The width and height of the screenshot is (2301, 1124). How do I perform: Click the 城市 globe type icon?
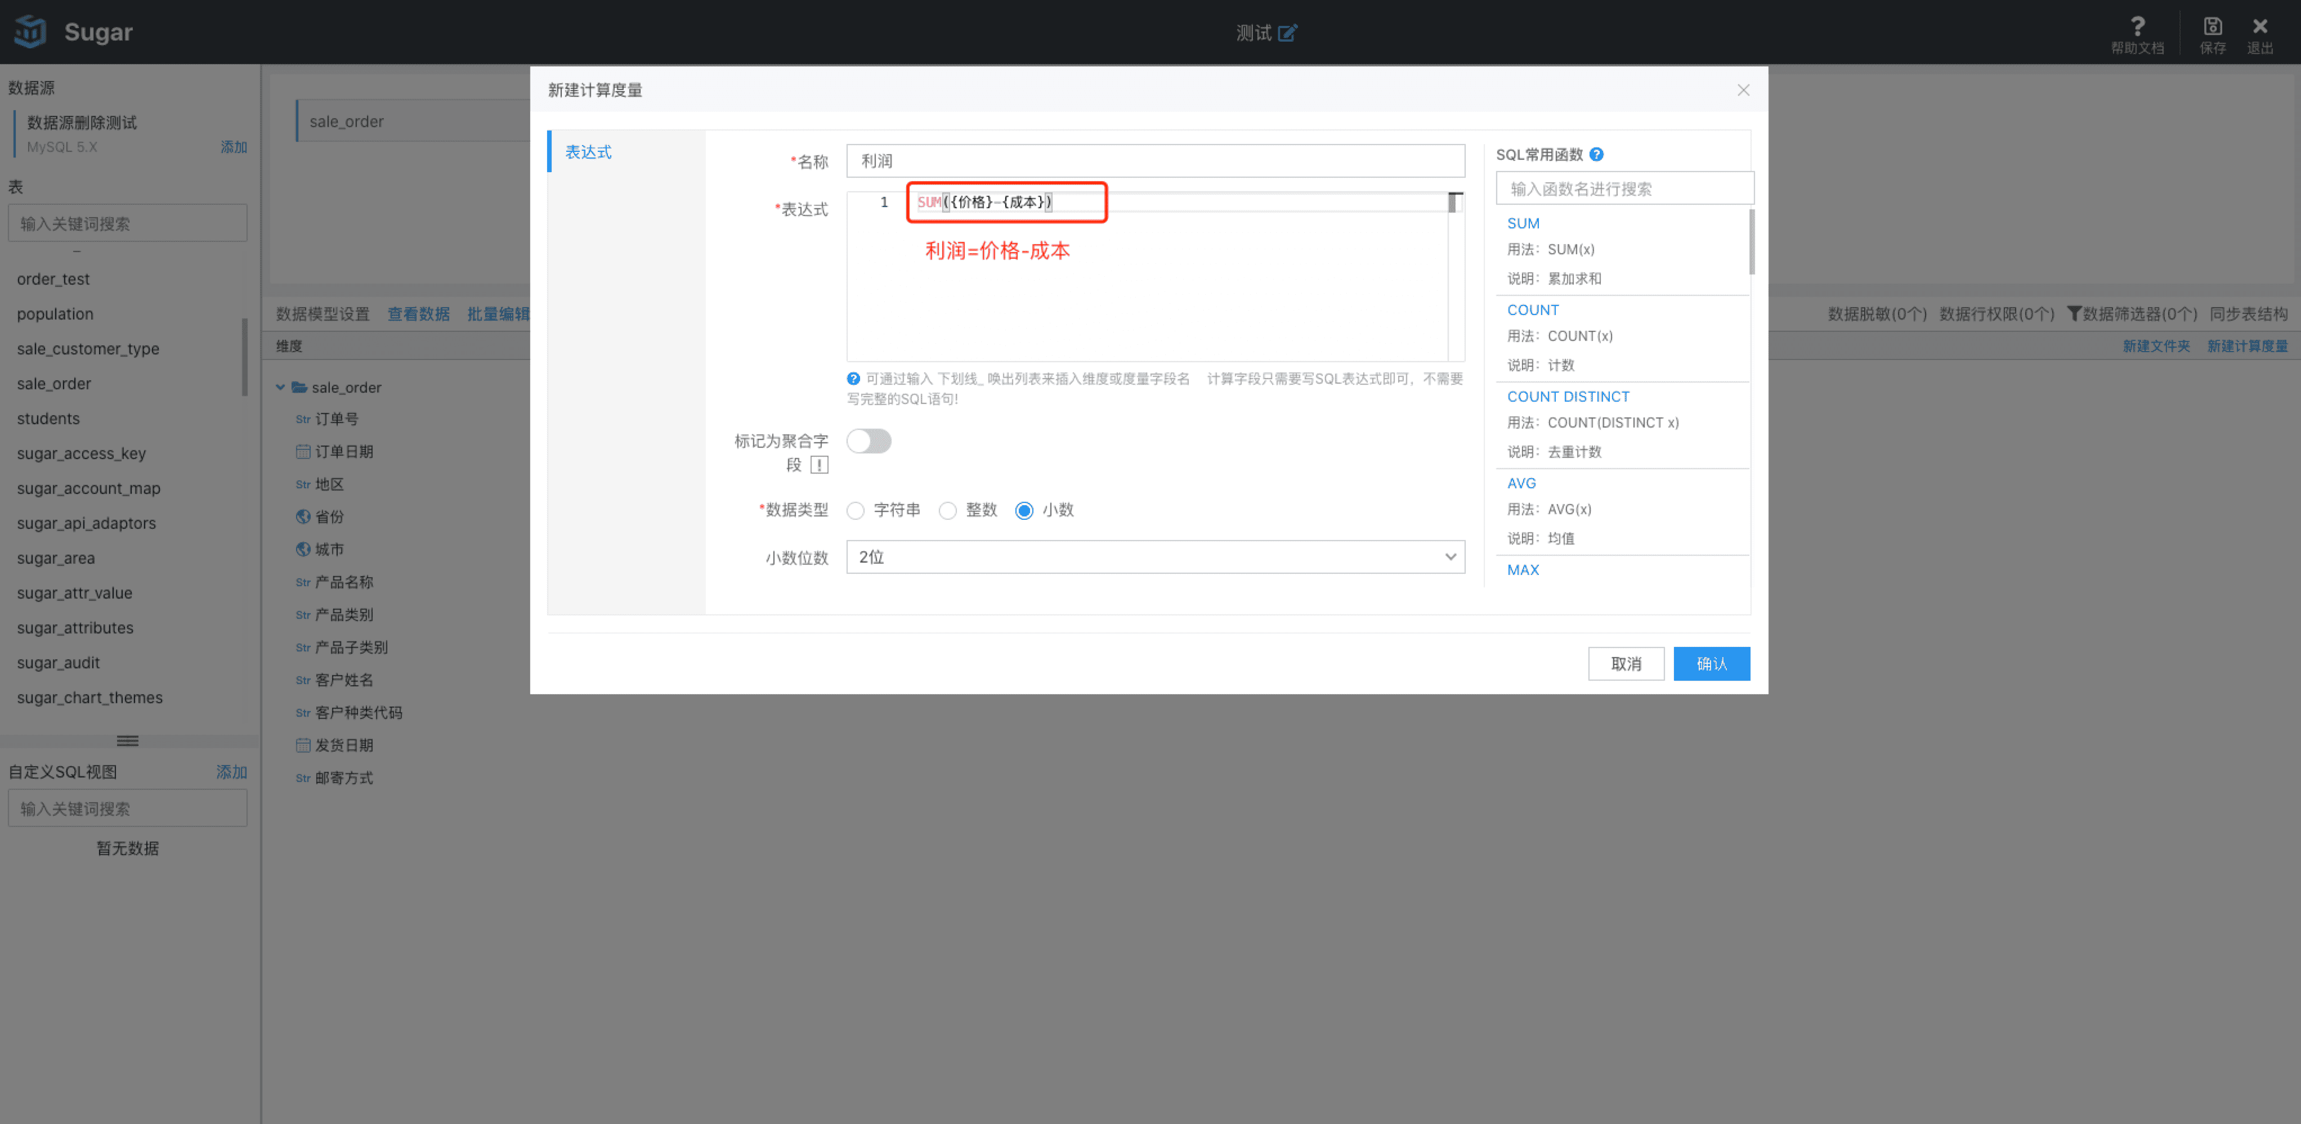[303, 549]
